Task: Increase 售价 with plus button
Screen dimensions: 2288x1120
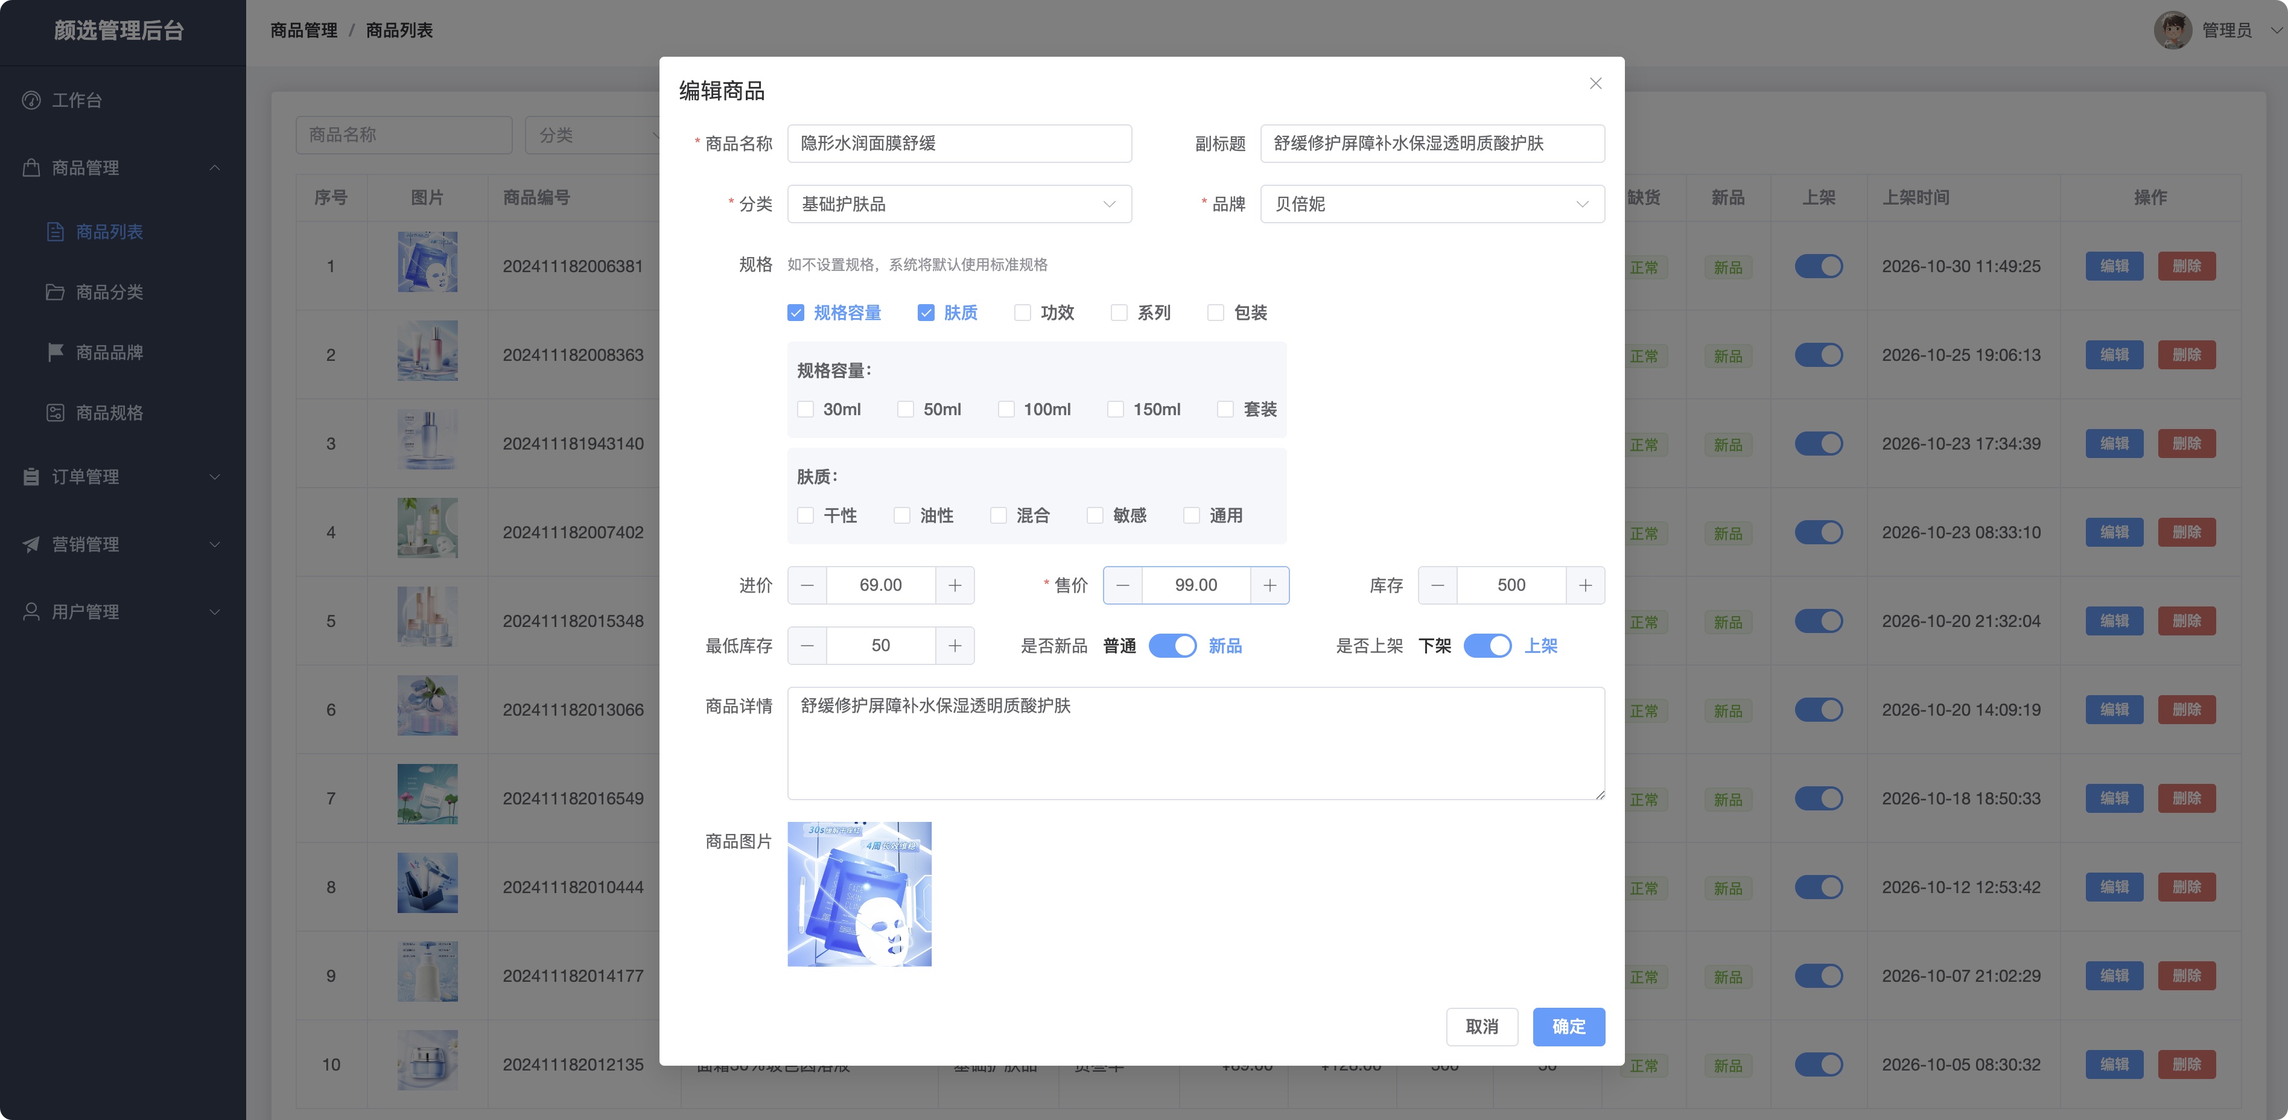Action: click(1270, 585)
